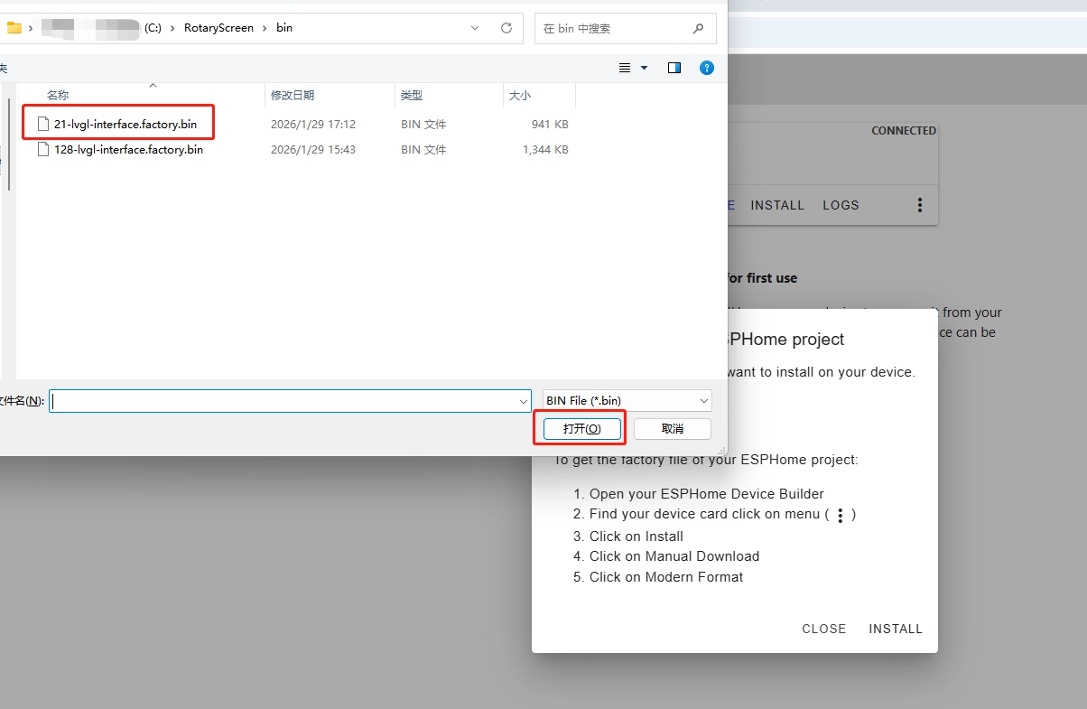
Task: Expand the file name combo box arrow
Action: [524, 401]
